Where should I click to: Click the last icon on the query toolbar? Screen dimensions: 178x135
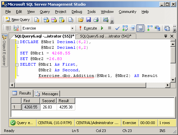(167, 28)
